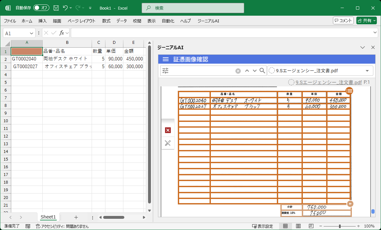The width and height of the screenshot is (381, 230).
Task: Collapse the ジーニアルAI panel with the chevron
Action: tap(362, 47)
